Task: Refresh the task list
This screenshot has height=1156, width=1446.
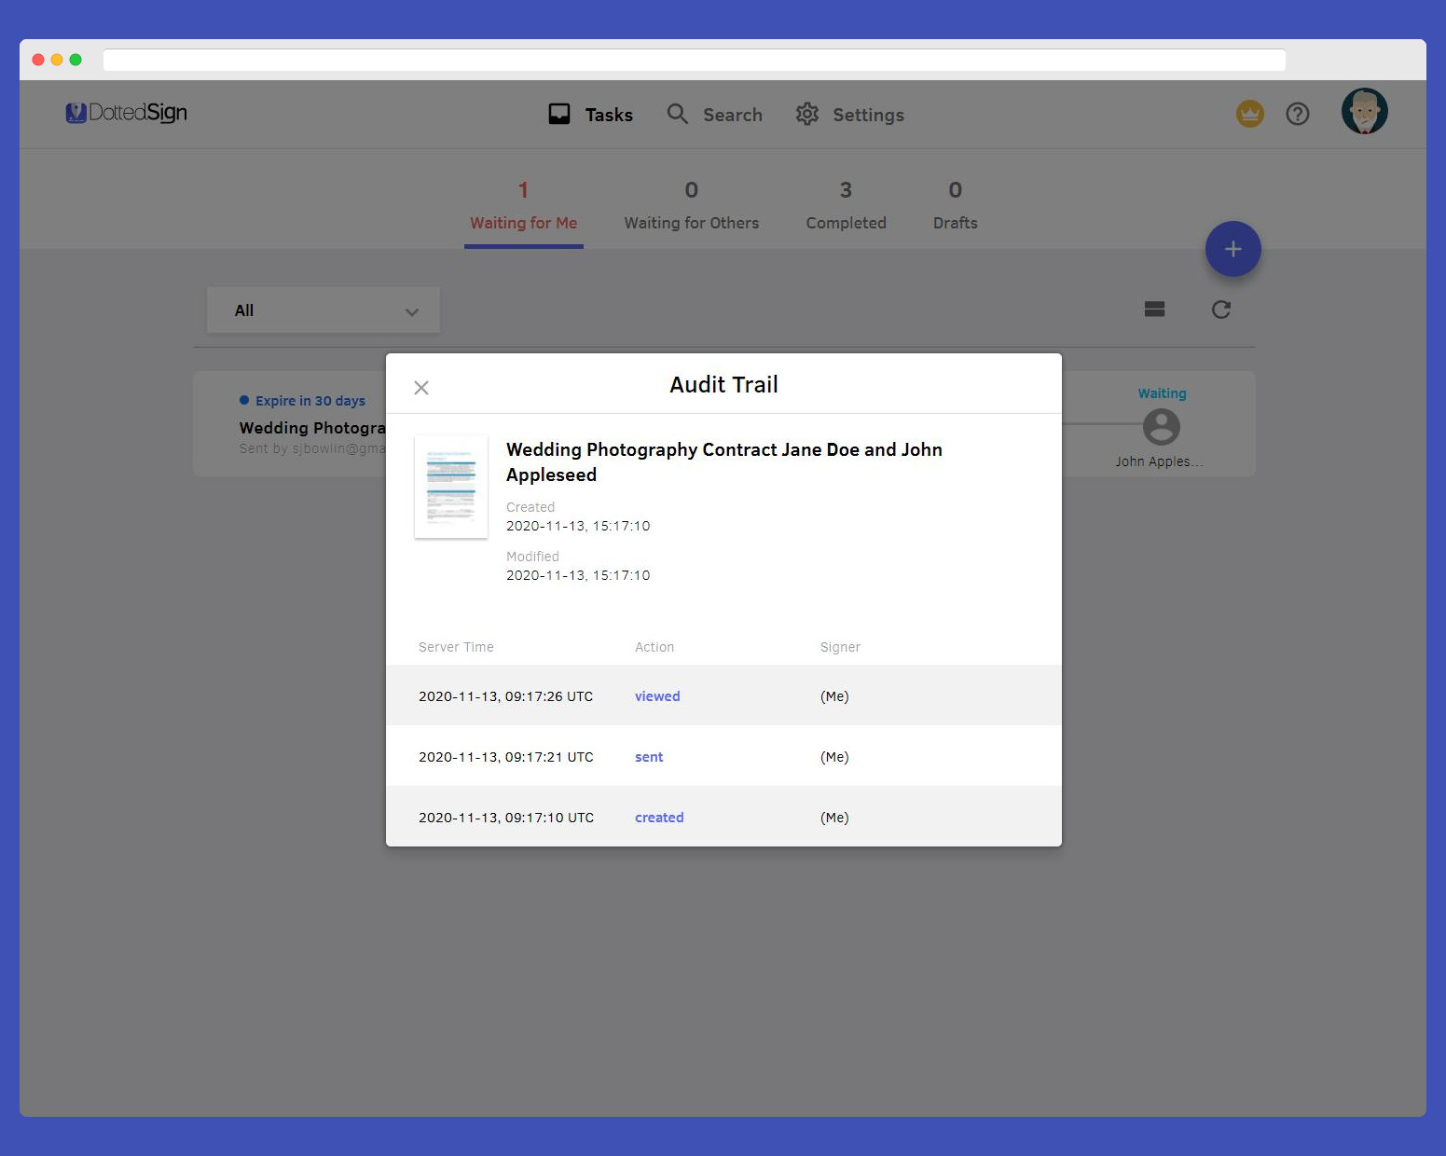Action: click(x=1220, y=310)
